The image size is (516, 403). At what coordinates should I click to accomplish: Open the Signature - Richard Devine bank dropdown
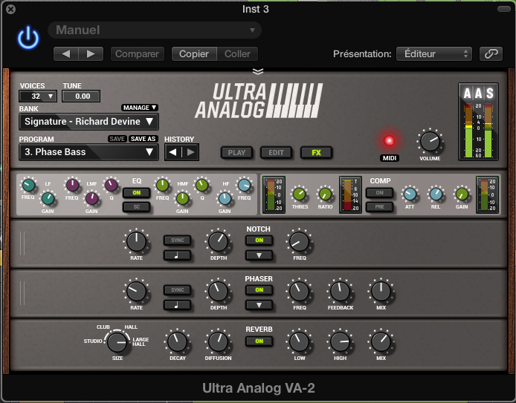coord(89,122)
